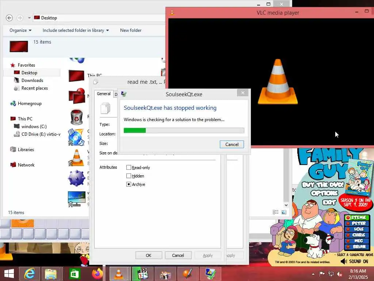Viewport: 374px width, 281px height.
Task: Expand Include selected folder in library
Action: click(76, 30)
